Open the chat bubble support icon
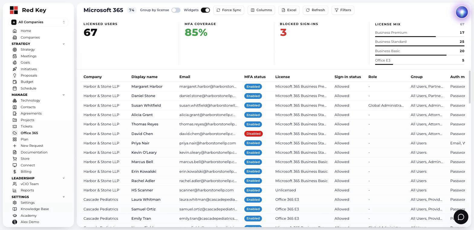Image resolution: width=474 pixels, height=230 pixels. coord(461,217)
